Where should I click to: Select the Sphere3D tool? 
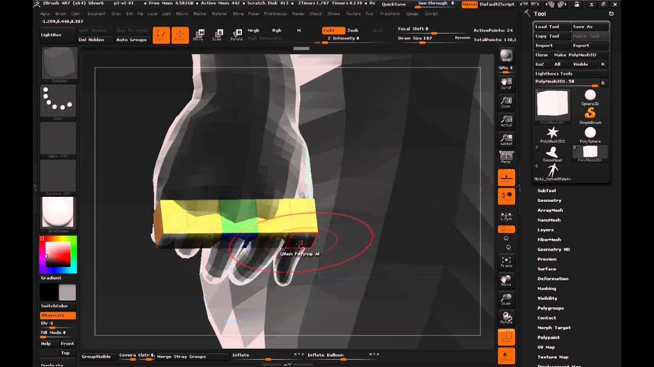(x=590, y=97)
